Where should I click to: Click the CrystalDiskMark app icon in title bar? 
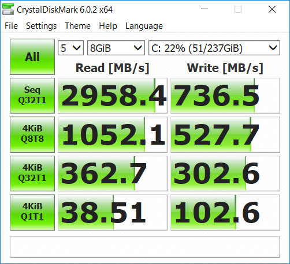tap(8, 9)
